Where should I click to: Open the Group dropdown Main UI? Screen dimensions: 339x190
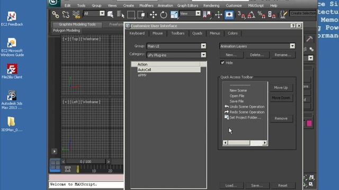176,46
